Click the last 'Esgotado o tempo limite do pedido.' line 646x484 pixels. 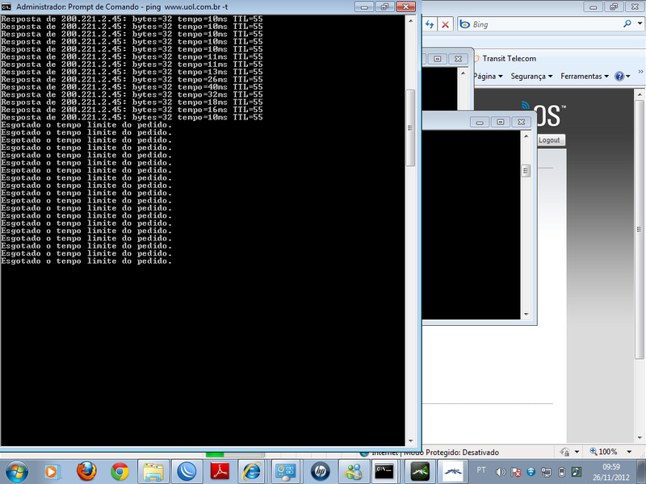tap(86, 261)
